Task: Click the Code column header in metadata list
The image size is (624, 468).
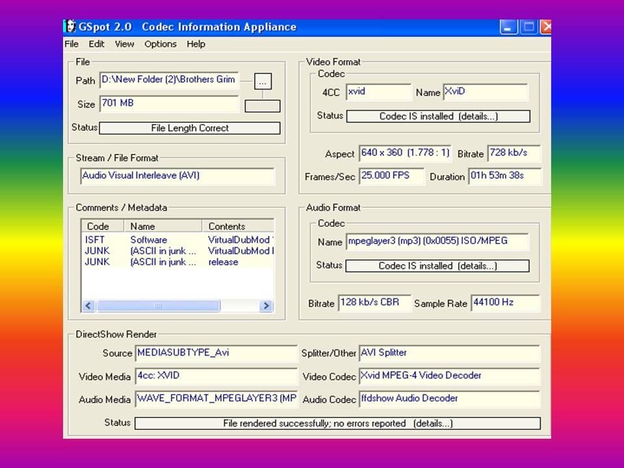Action: 103,226
